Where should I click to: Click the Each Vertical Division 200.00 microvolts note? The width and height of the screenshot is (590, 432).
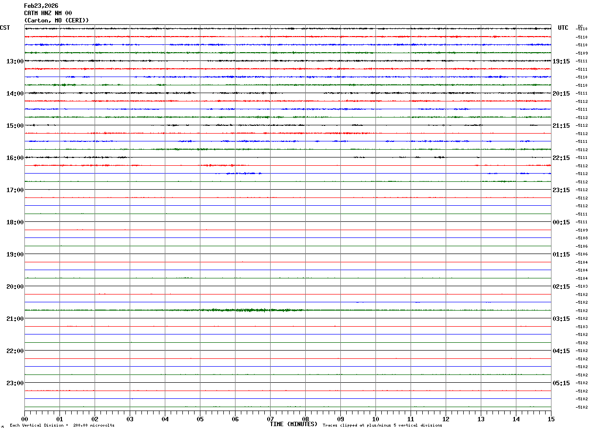pyautogui.click(x=62, y=426)
